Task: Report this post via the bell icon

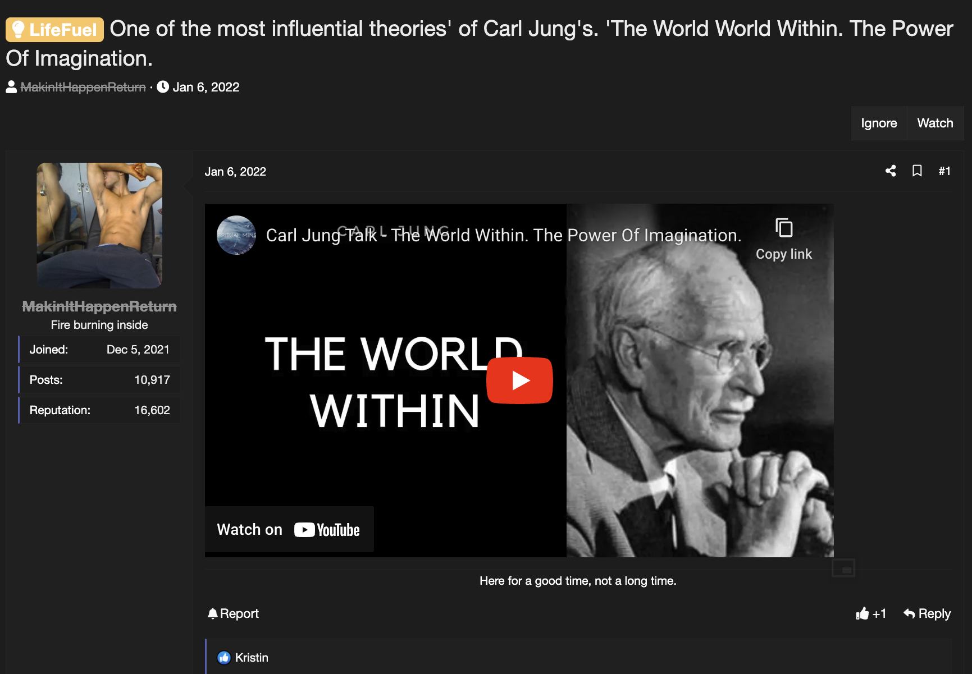Action: pyautogui.click(x=233, y=613)
